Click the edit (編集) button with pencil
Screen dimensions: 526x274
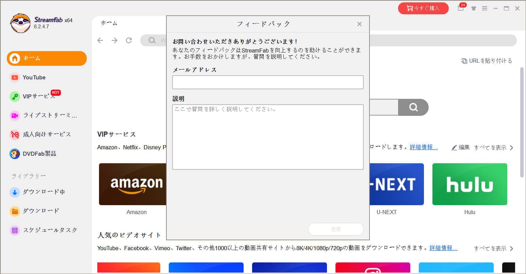pos(460,148)
